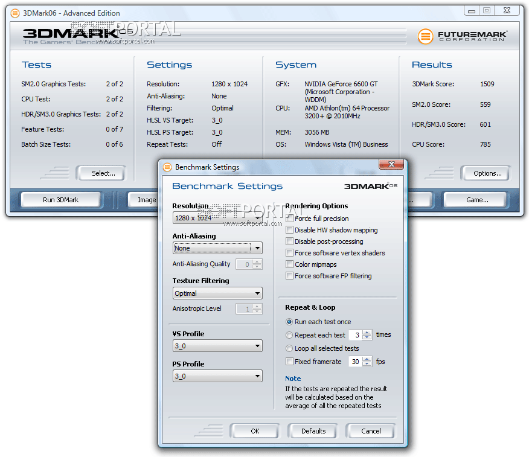
Task: Select Repeat each test radio button
Action: pyautogui.click(x=289, y=335)
